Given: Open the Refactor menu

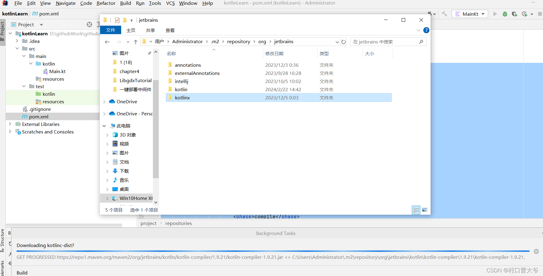Looking at the screenshot, I should (106, 3).
